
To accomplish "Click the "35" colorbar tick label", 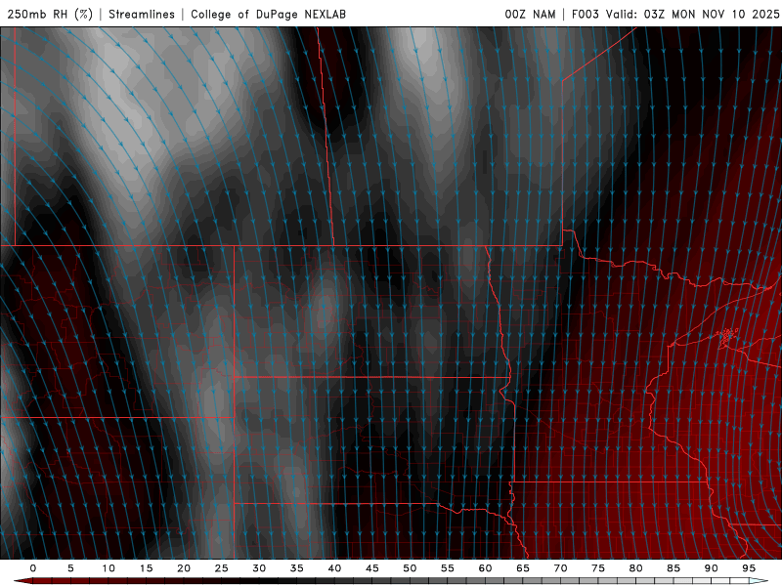I will (x=297, y=568).
